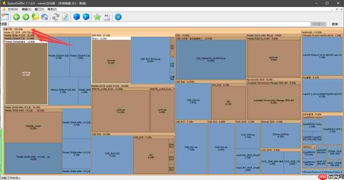The height and width of the screenshot is (180, 344).
Task: Click the Matlab 2016b 64bit 24.3Gb header
Action: (22, 107)
